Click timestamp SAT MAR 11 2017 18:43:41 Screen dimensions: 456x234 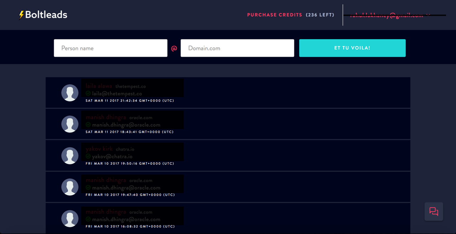point(130,132)
